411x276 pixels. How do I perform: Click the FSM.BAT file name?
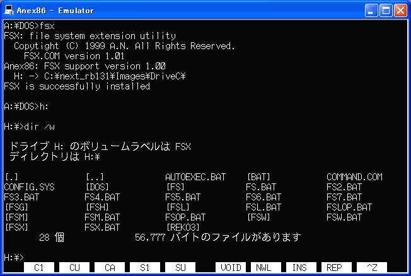click(x=102, y=217)
